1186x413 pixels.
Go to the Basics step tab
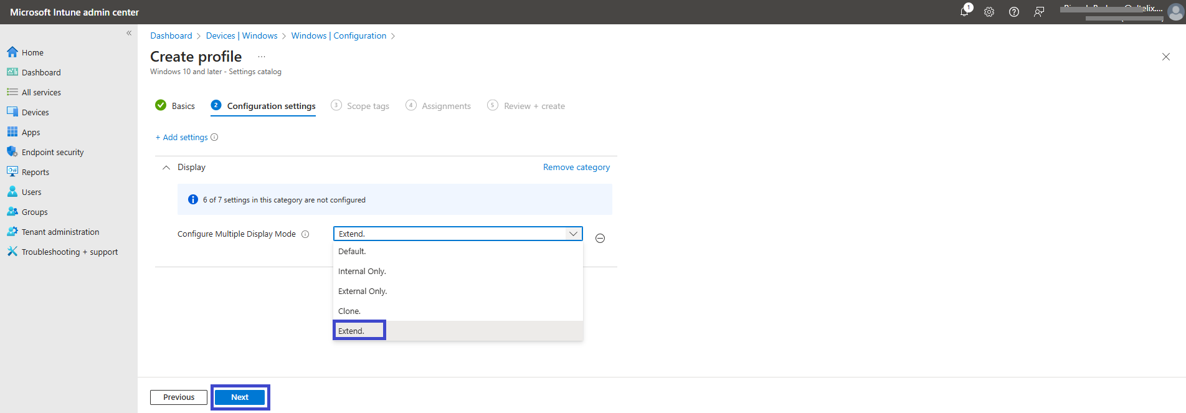point(175,106)
